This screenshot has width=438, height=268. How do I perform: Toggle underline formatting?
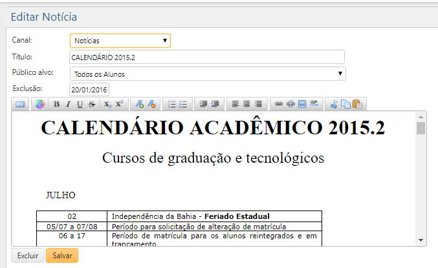[80, 104]
